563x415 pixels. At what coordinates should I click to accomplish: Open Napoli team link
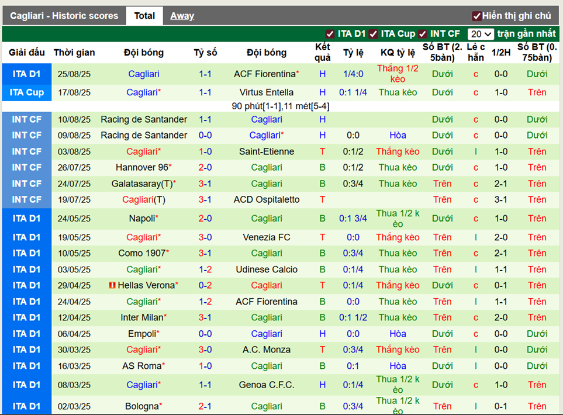(x=142, y=218)
